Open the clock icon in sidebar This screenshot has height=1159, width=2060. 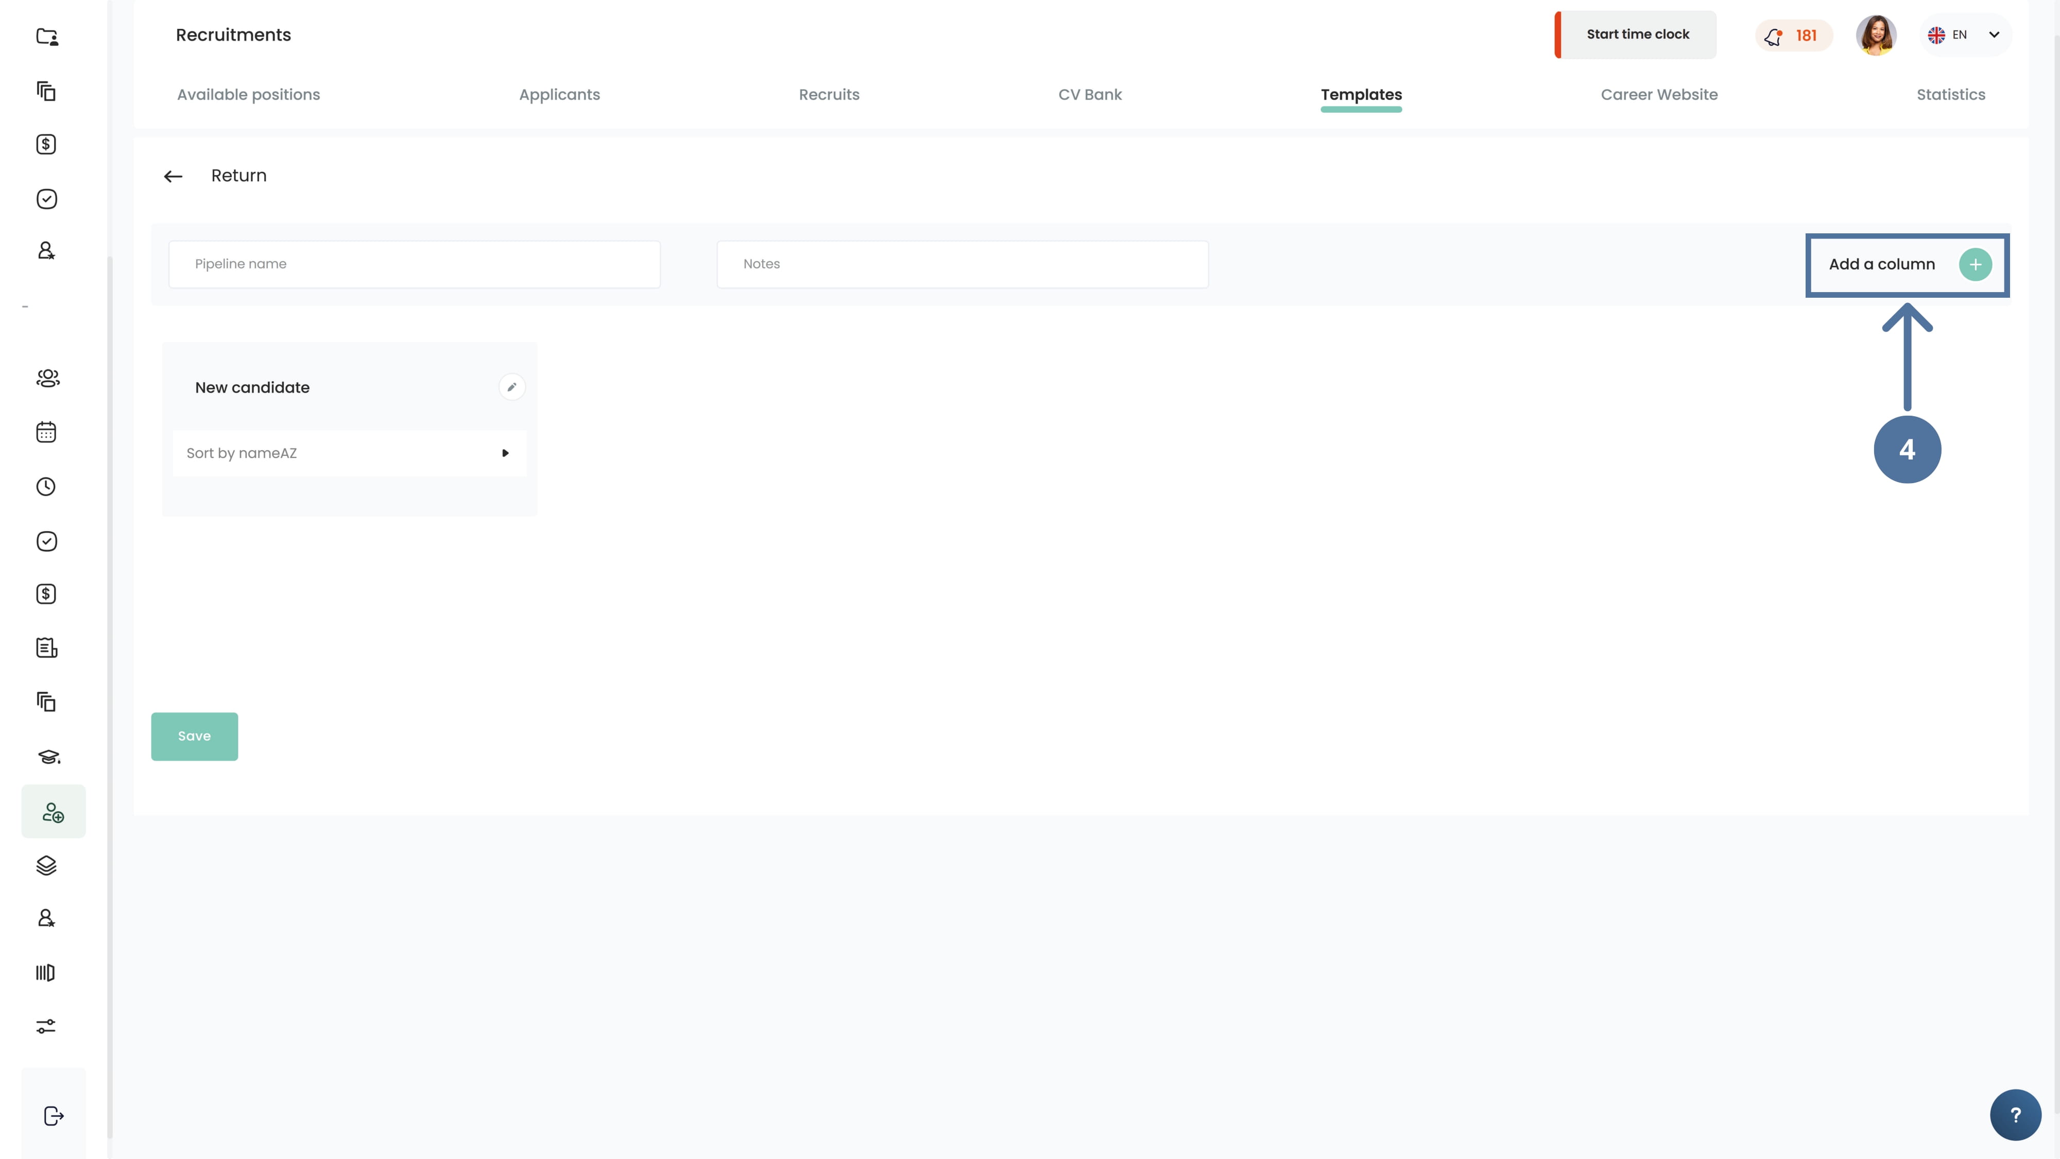click(46, 486)
